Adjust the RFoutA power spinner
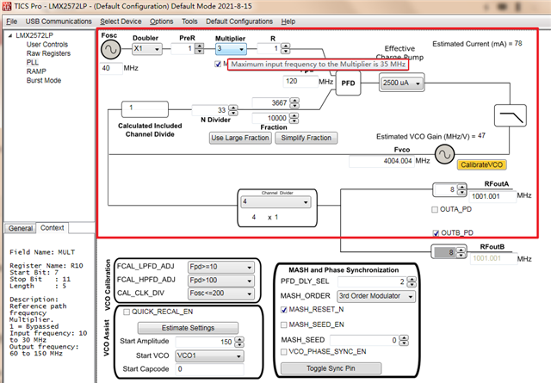Viewport: 551px width, 383px height. pos(461,189)
